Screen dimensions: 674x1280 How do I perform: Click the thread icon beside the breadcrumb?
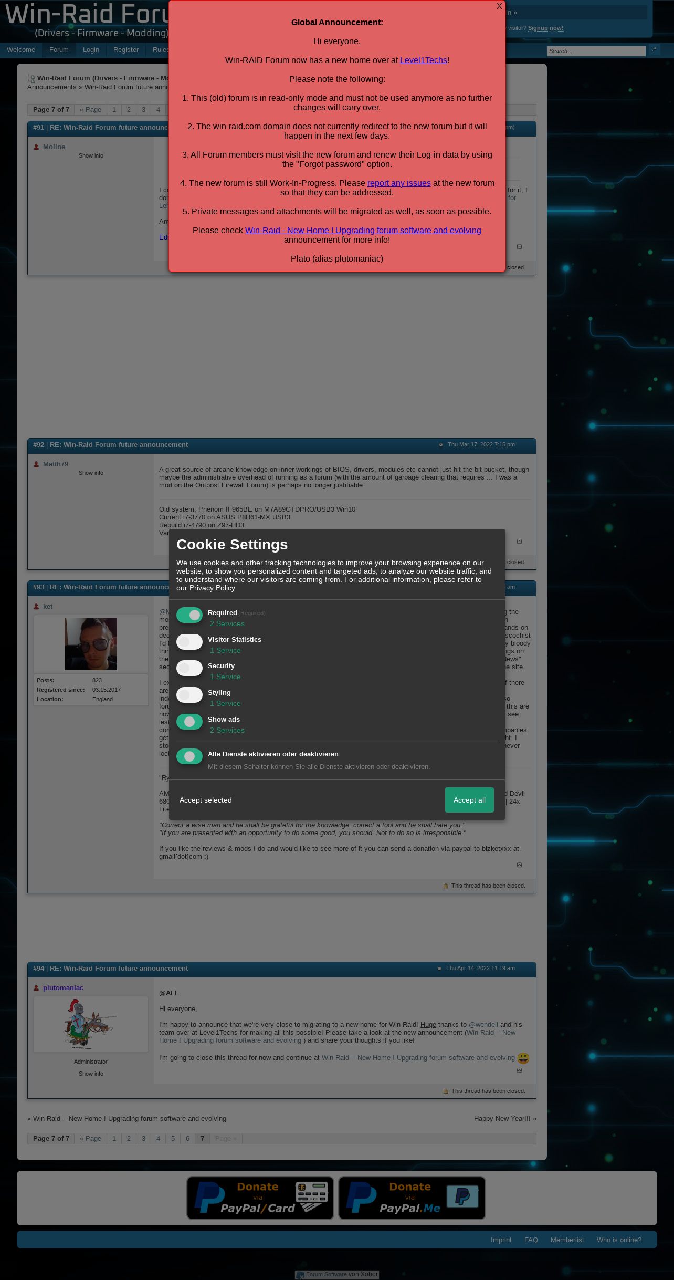(x=31, y=78)
